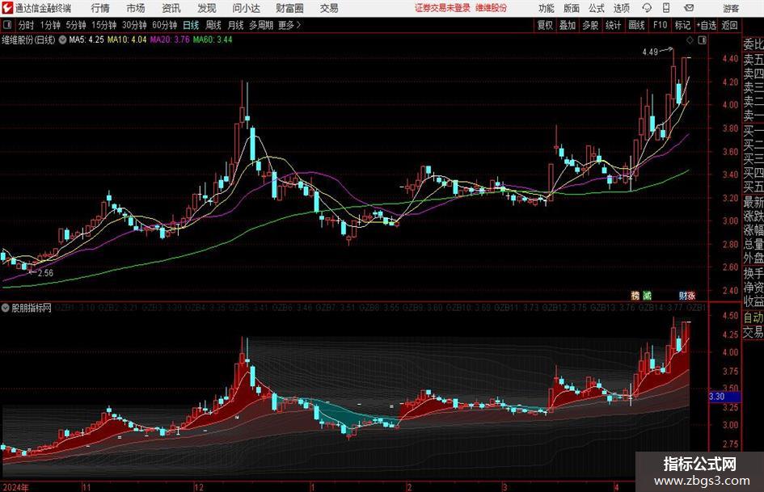Open the 功能 menu
The height and width of the screenshot is (492, 764).
547,8
